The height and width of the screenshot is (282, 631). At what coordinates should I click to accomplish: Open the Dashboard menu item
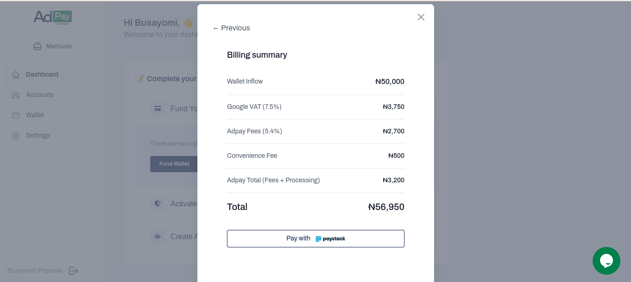click(42, 74)
